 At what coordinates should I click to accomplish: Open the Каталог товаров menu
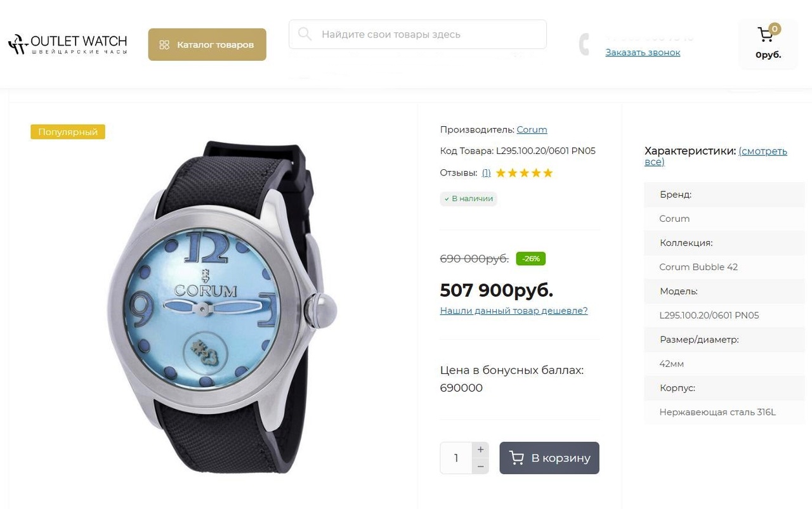207,44
